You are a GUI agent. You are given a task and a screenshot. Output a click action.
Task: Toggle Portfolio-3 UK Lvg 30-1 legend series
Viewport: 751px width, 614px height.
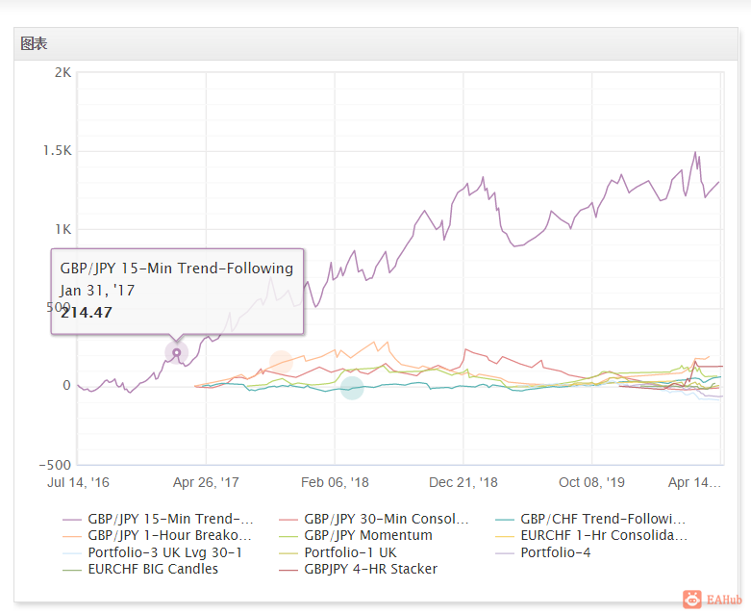click(x=152, y=552)
